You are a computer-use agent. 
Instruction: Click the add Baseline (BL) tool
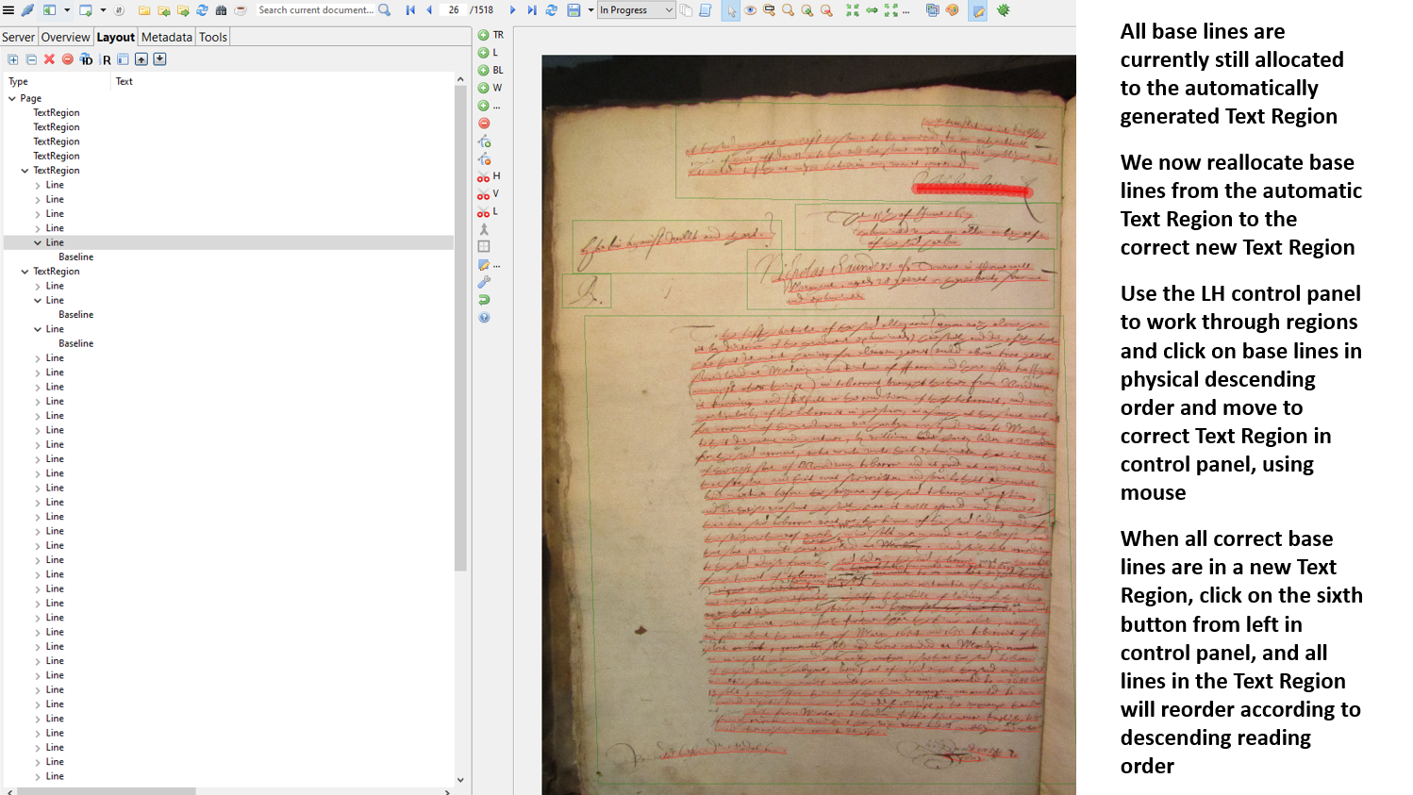click(x=484, y=71)
